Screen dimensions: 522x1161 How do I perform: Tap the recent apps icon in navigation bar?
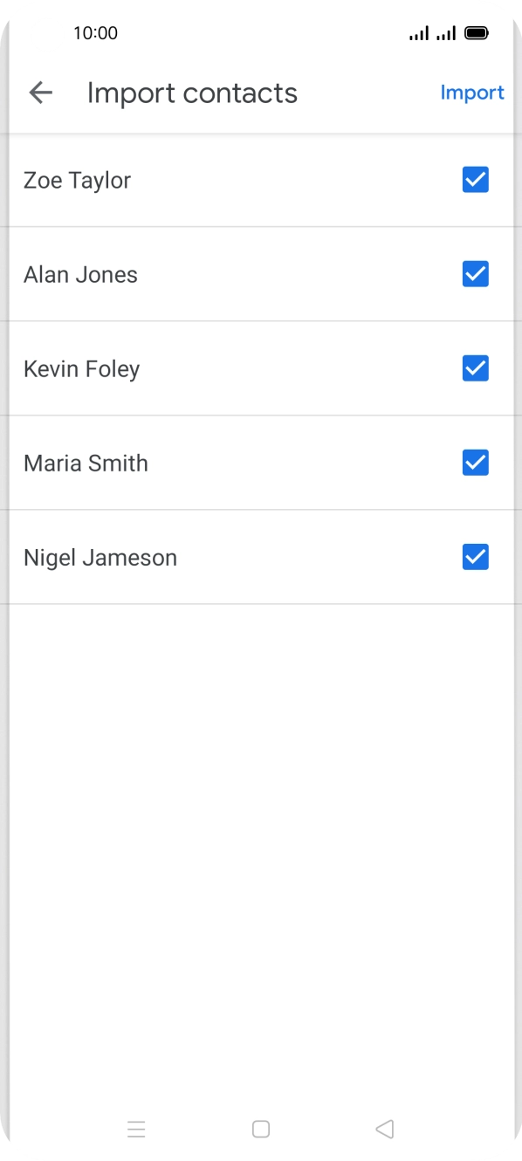pos(137,1129)
